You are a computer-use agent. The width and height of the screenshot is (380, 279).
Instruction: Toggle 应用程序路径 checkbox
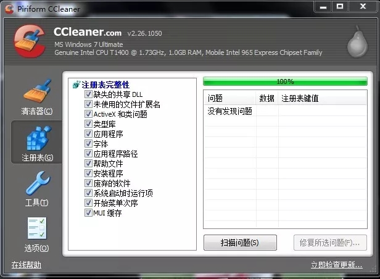click(88, 154)
